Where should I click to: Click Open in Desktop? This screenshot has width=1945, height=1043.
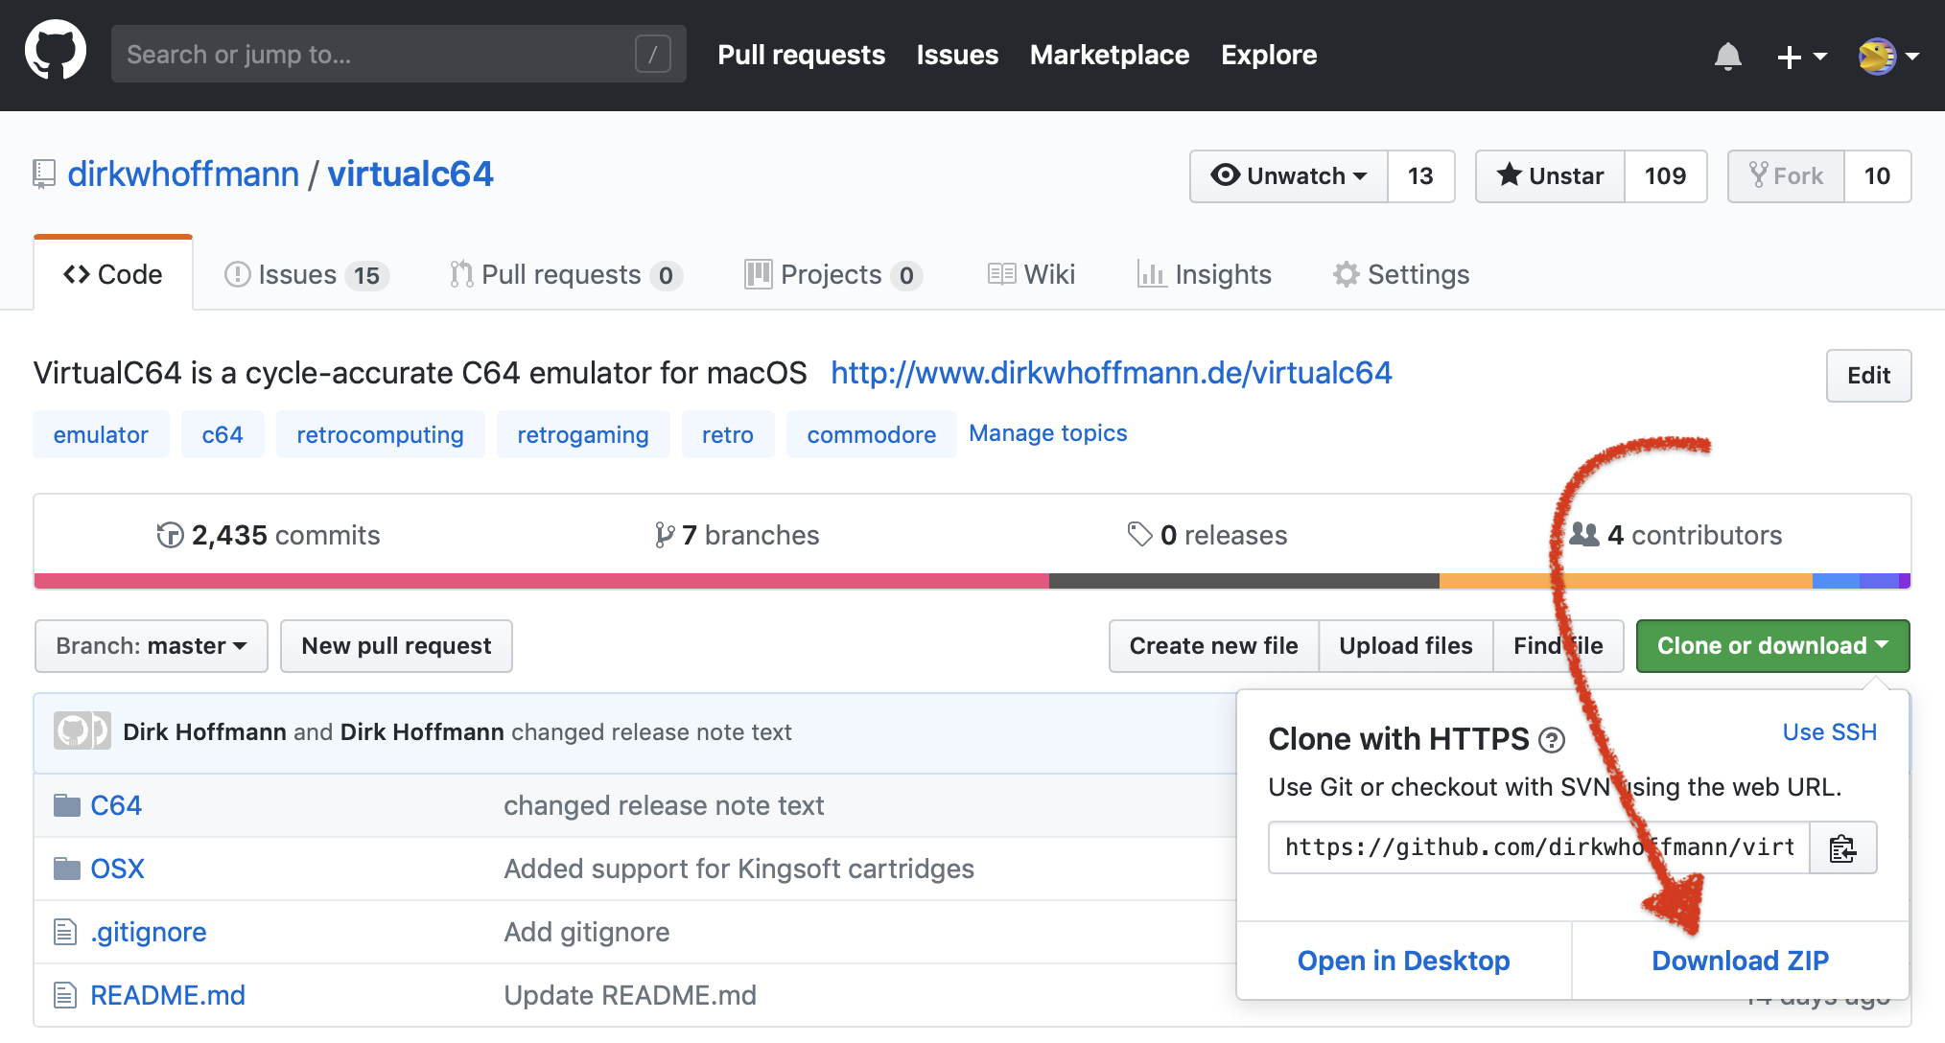tap(1403, 961)
